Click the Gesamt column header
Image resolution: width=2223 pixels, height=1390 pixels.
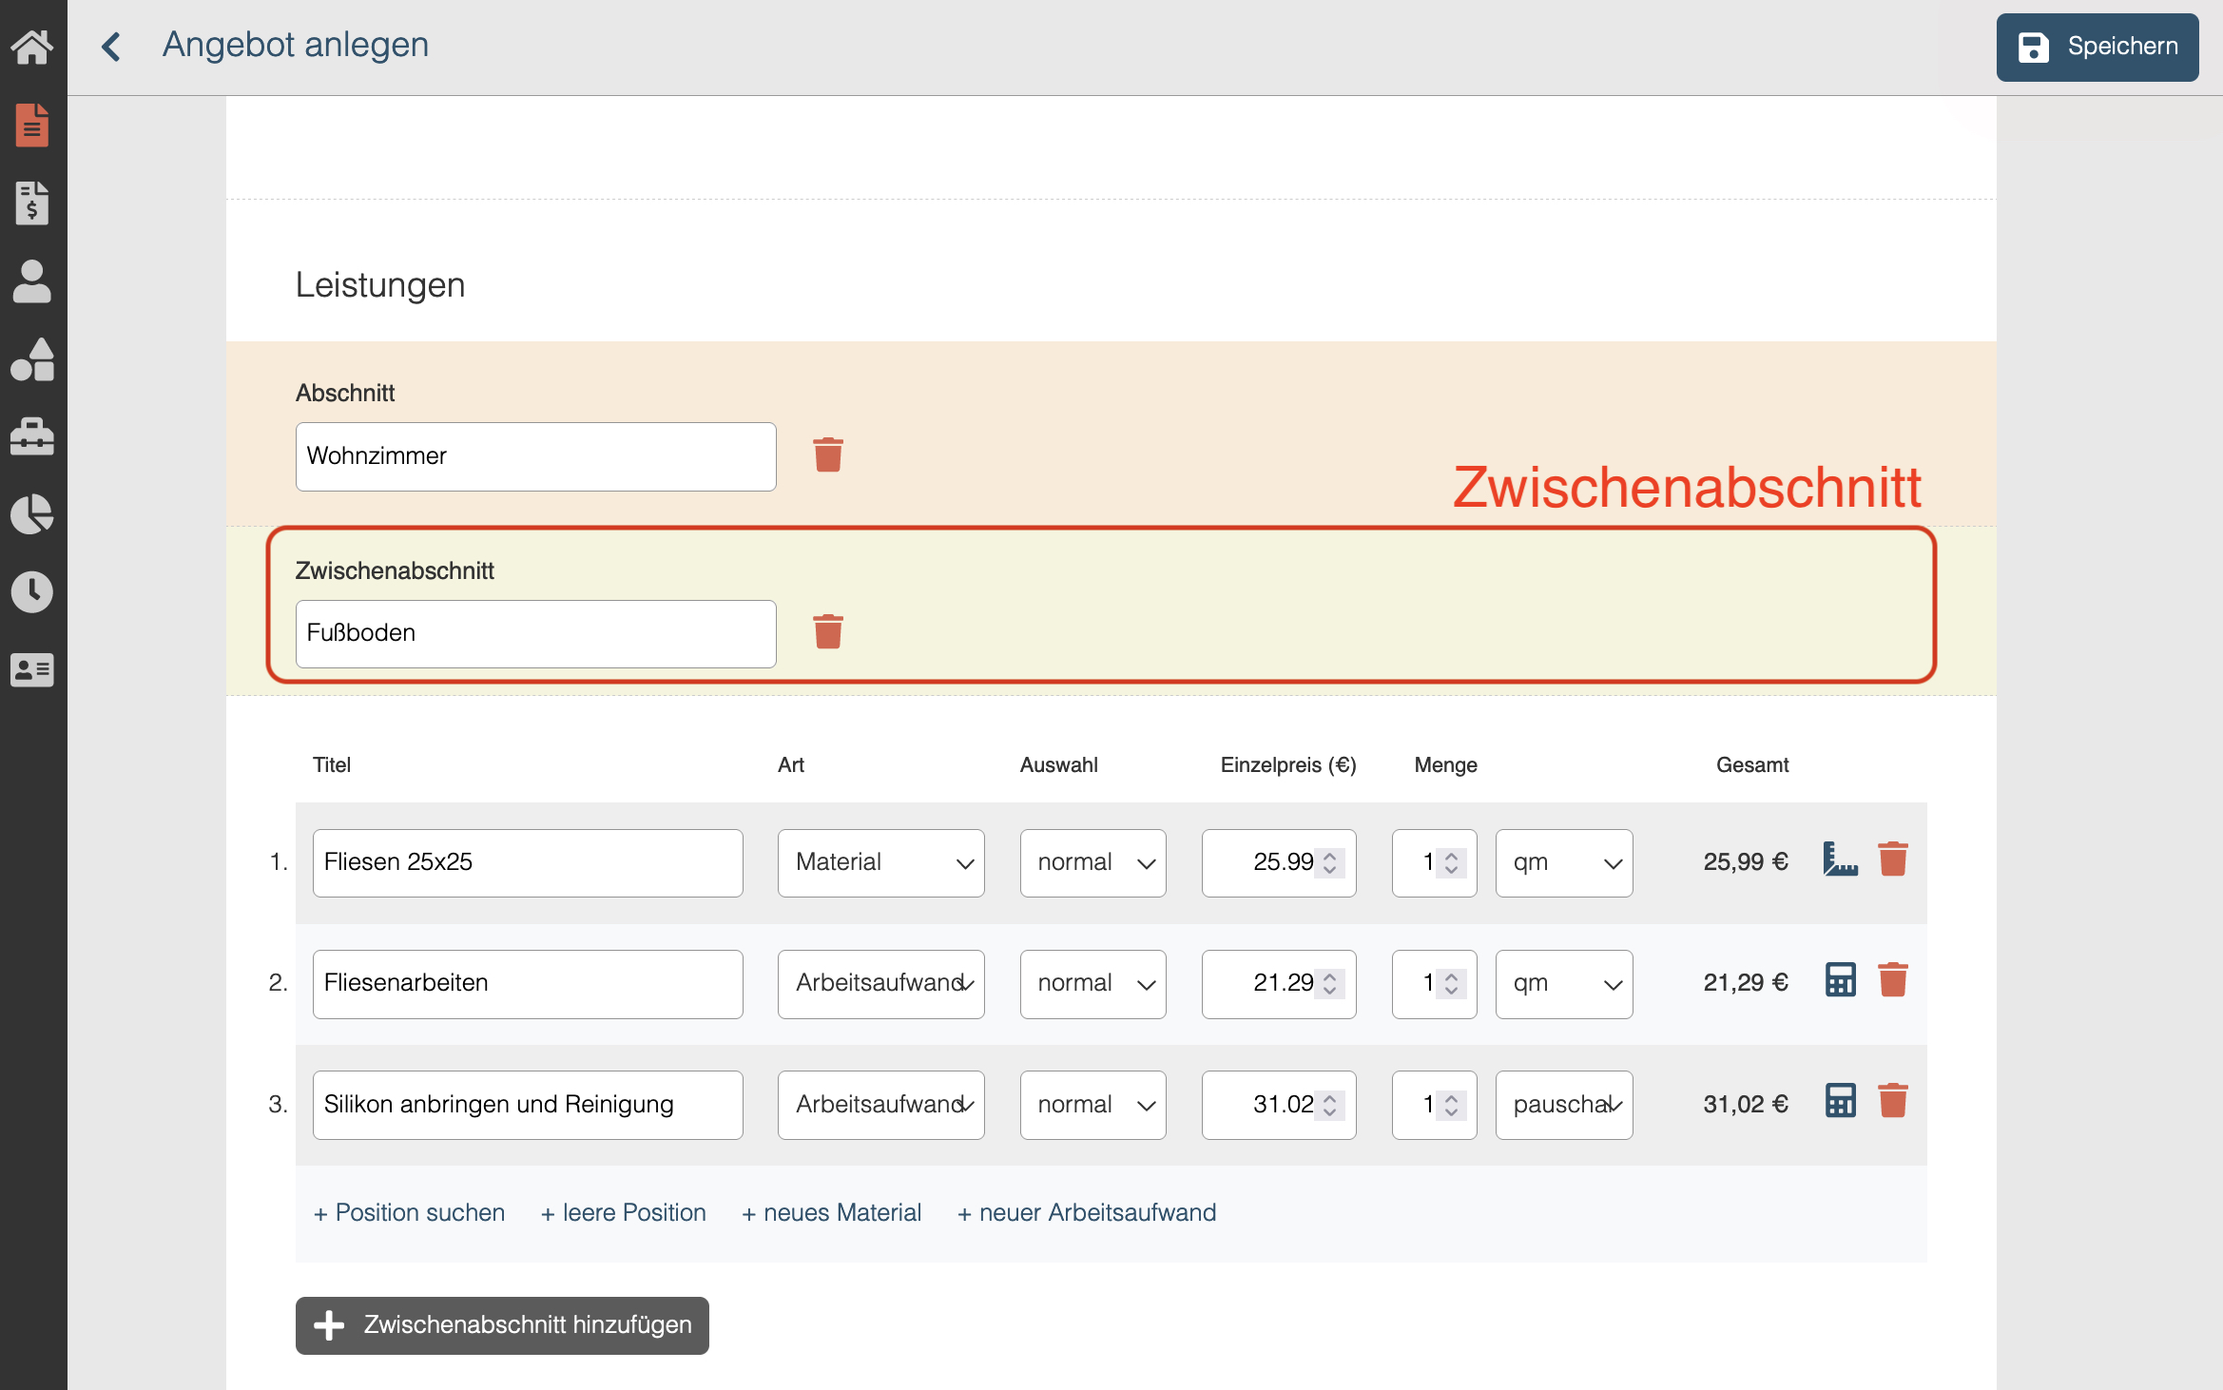pyautogui.click(x=1752, y=764)
